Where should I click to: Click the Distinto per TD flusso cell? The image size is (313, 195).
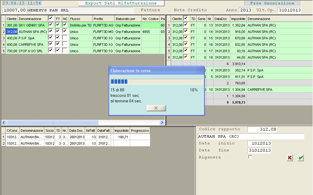pyautogui.click(x=80, y=25)
